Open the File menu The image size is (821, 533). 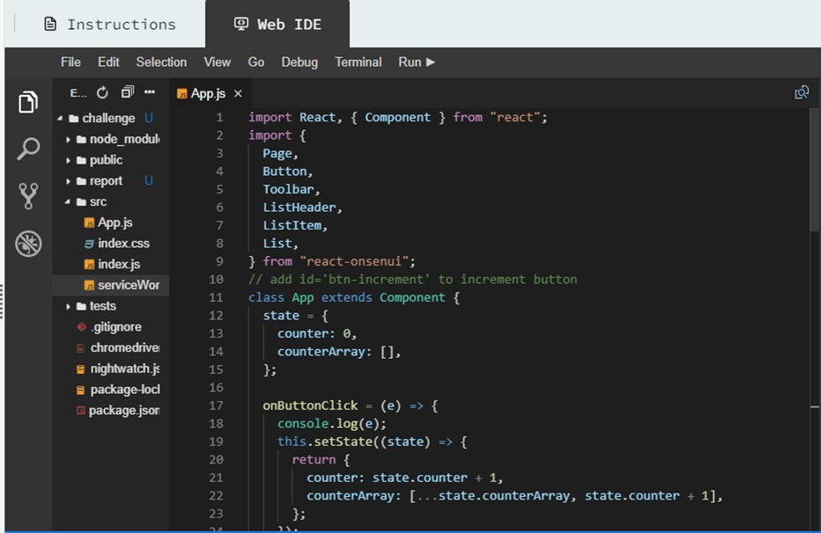[x=70, y=62]
